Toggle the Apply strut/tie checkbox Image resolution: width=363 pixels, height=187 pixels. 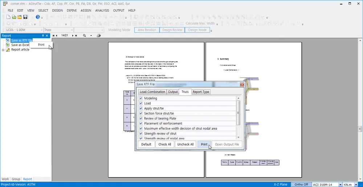[x=141, y=108]
